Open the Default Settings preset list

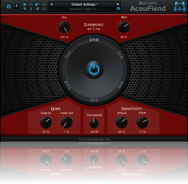pos(84,5)
